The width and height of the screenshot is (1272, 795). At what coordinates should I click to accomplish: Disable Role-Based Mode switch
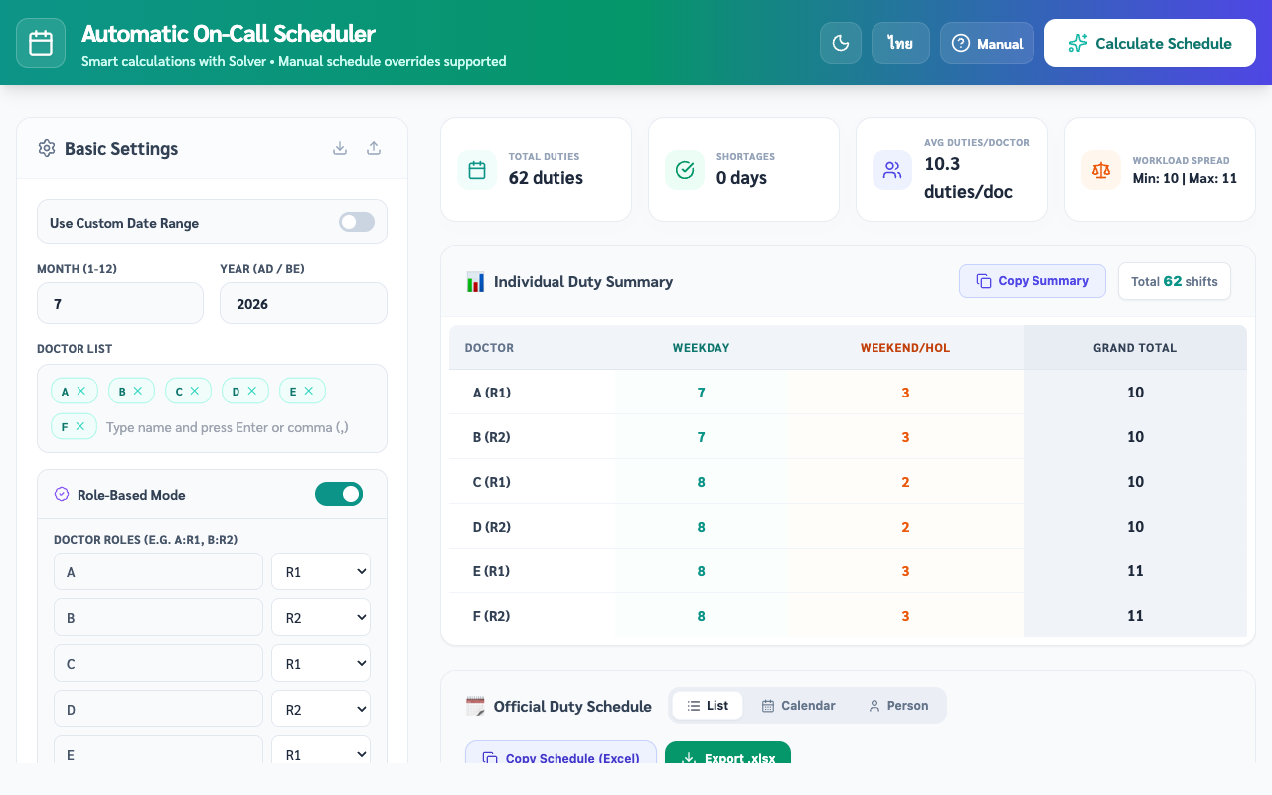pyautogui.click(x=339, y=494)
